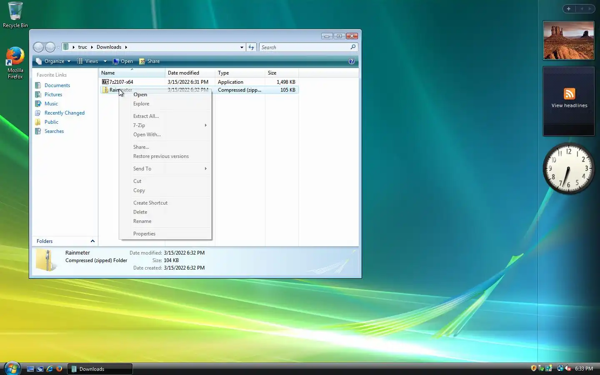Choose Copy from the context menu
This screenshot has height=375, width=600.
click(x=165, y=190)
